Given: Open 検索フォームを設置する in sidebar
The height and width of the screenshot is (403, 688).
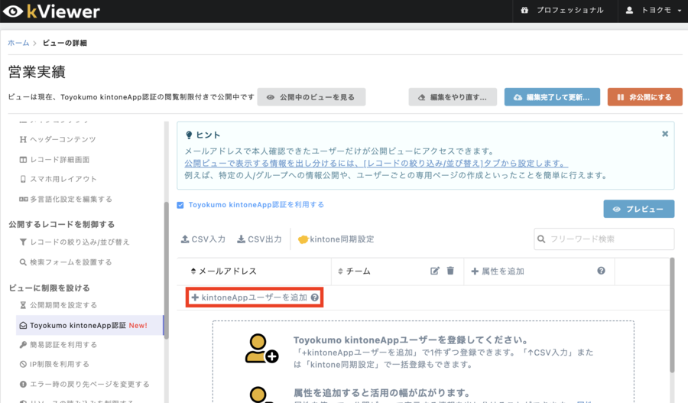Looking at the screenshot, I should point(66,262).
